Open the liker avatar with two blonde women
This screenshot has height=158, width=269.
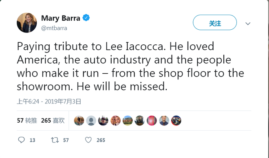point(115,121)
